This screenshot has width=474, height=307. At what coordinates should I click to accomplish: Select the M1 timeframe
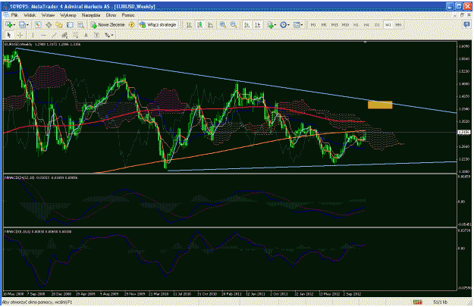(313, 25)
